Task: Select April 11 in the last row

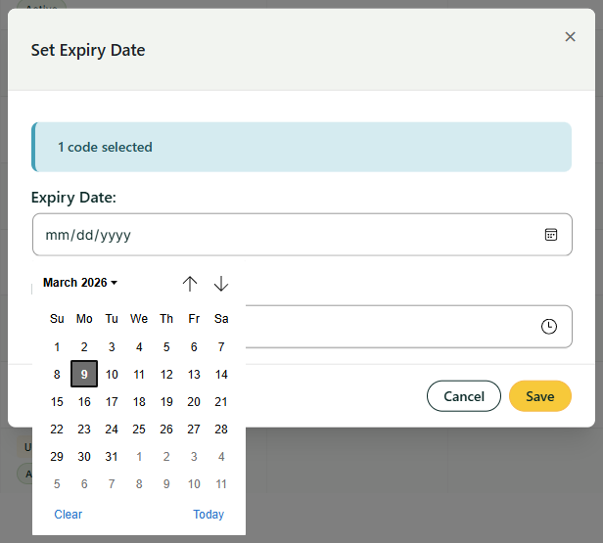Action: click(221, 484)
